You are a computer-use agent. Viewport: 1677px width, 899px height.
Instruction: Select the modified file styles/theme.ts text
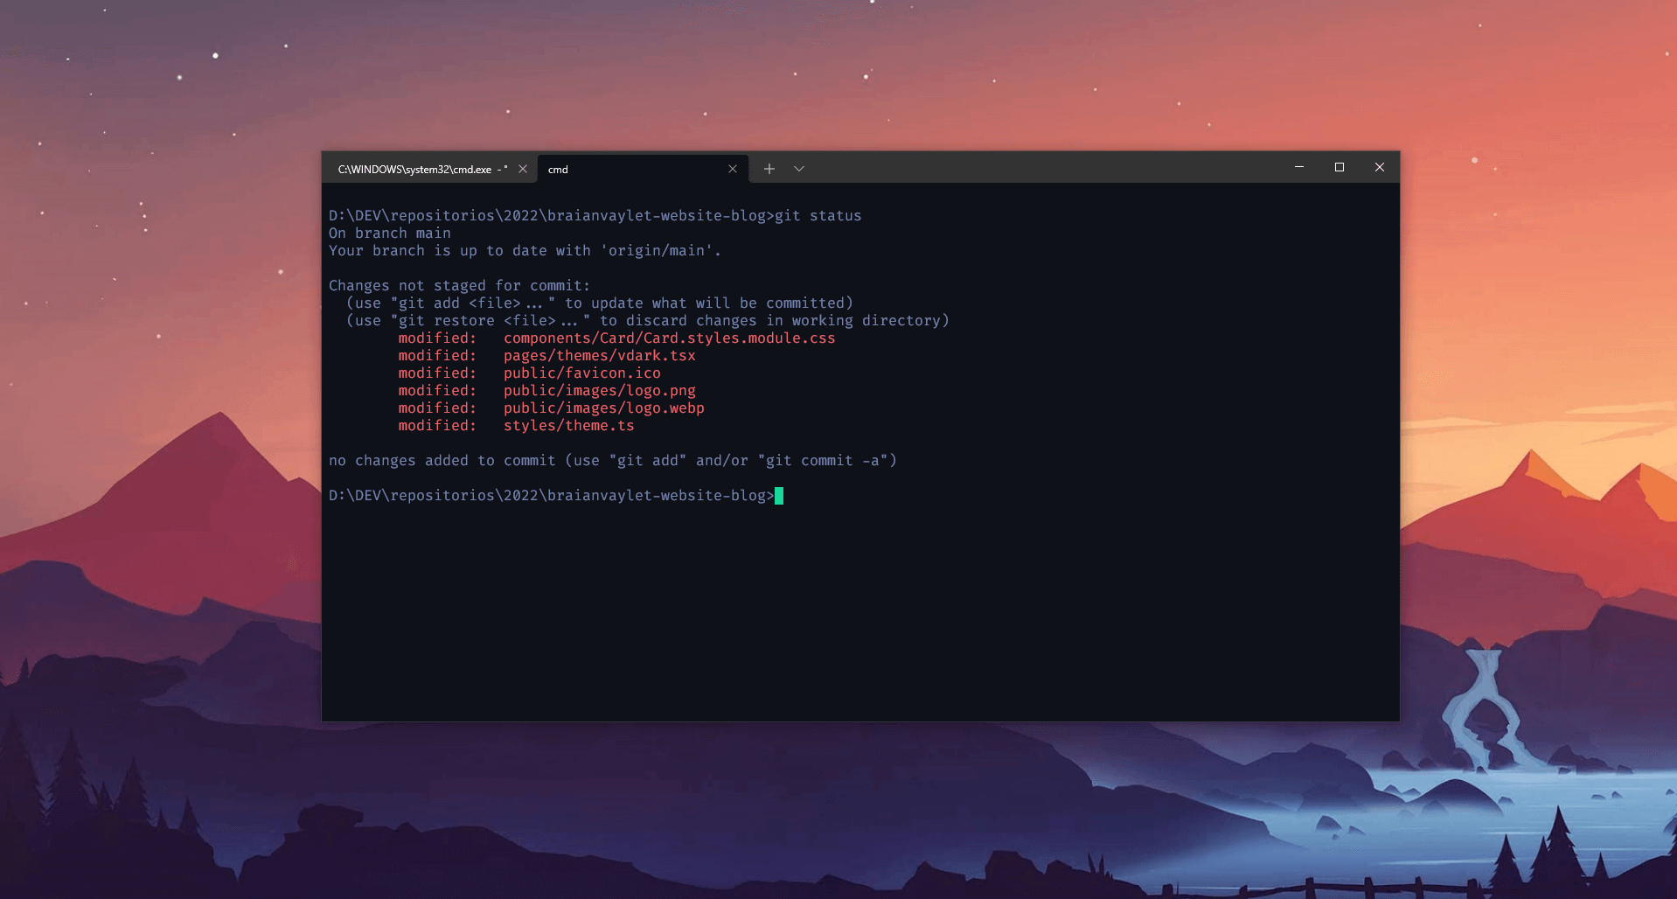[x=568, y=426]
